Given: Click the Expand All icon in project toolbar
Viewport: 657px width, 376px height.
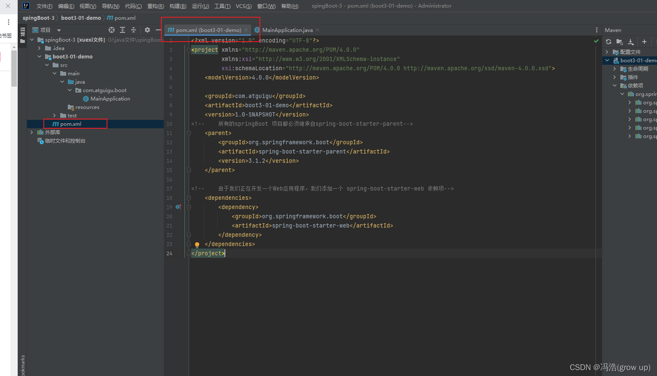Looking at the screenshot, I should coord(123,30).
